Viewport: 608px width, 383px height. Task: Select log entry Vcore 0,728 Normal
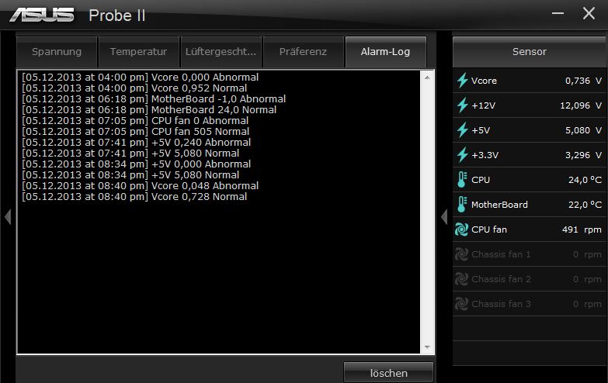click(134, 196)
